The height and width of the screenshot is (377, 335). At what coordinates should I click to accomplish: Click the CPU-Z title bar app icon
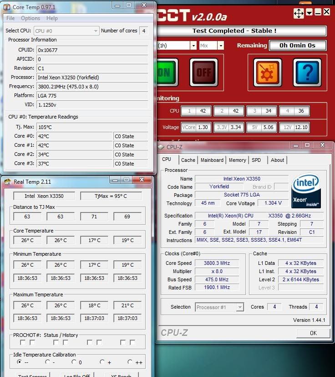coord(161,147)
